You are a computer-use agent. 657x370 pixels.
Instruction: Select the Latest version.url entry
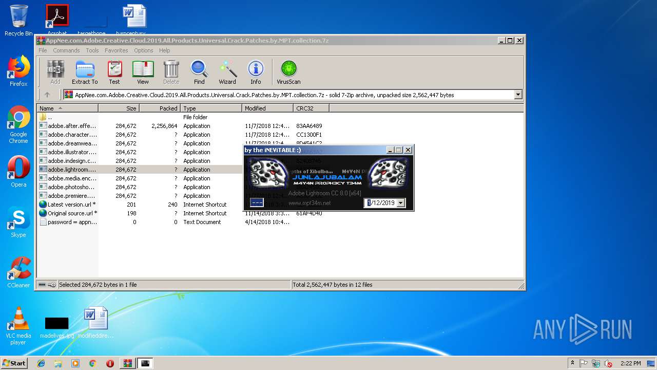tap(67, 205)
